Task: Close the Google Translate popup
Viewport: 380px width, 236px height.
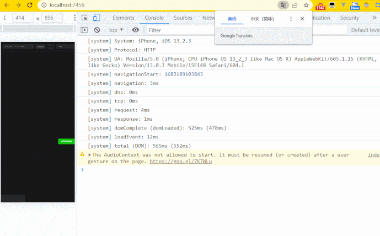Action: (302, 19)
